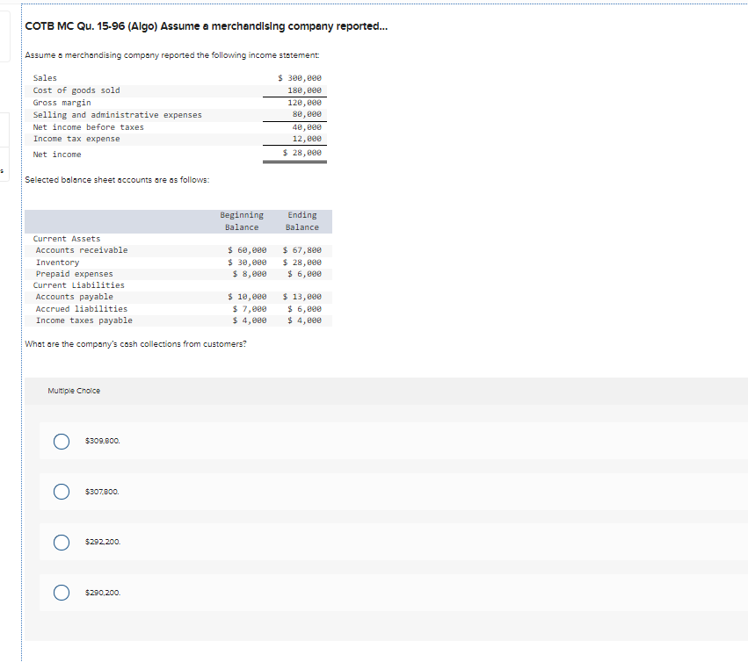Choose the $290,200 radio button
748x662 pixels.
coord(62,593)
